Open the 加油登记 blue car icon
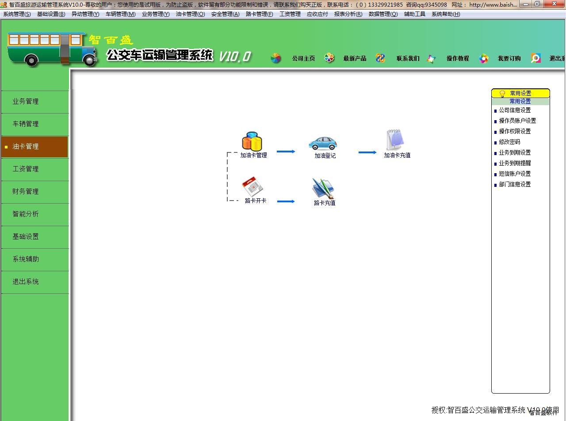Screen dimensions: 566x421 (x=323, y=143)
